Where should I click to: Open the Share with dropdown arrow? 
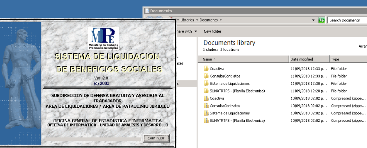tap(196, 31)
